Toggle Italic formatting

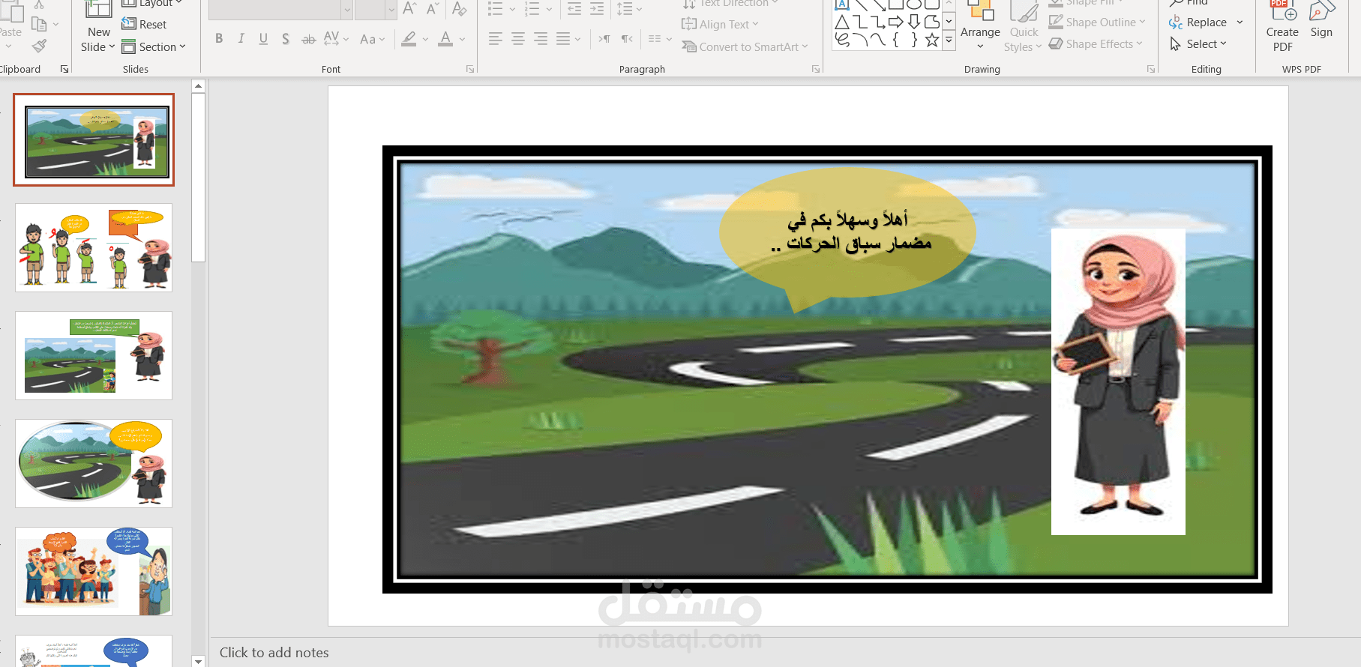241,39
